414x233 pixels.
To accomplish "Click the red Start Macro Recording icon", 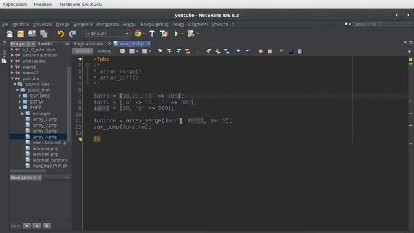I will (261, 52).
